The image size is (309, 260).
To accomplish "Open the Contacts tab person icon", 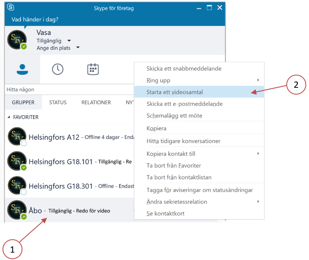I will [22, 69].
